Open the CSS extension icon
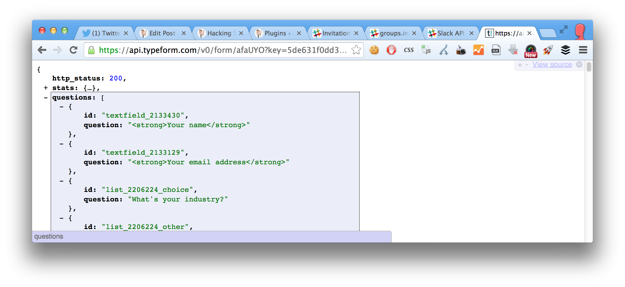The height and width of the screenshot is (287, 625). 409,50
